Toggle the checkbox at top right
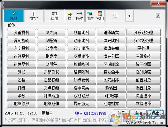The height and width of the screenshot is (127, 168). tap(158, 16)
